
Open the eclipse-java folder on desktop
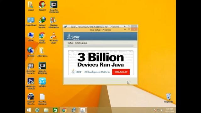pos(42,52)
